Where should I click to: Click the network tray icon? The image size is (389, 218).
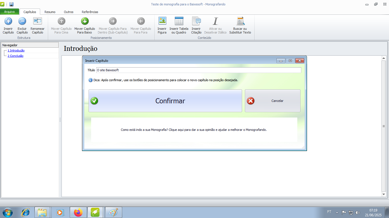(x=351, y=212)
